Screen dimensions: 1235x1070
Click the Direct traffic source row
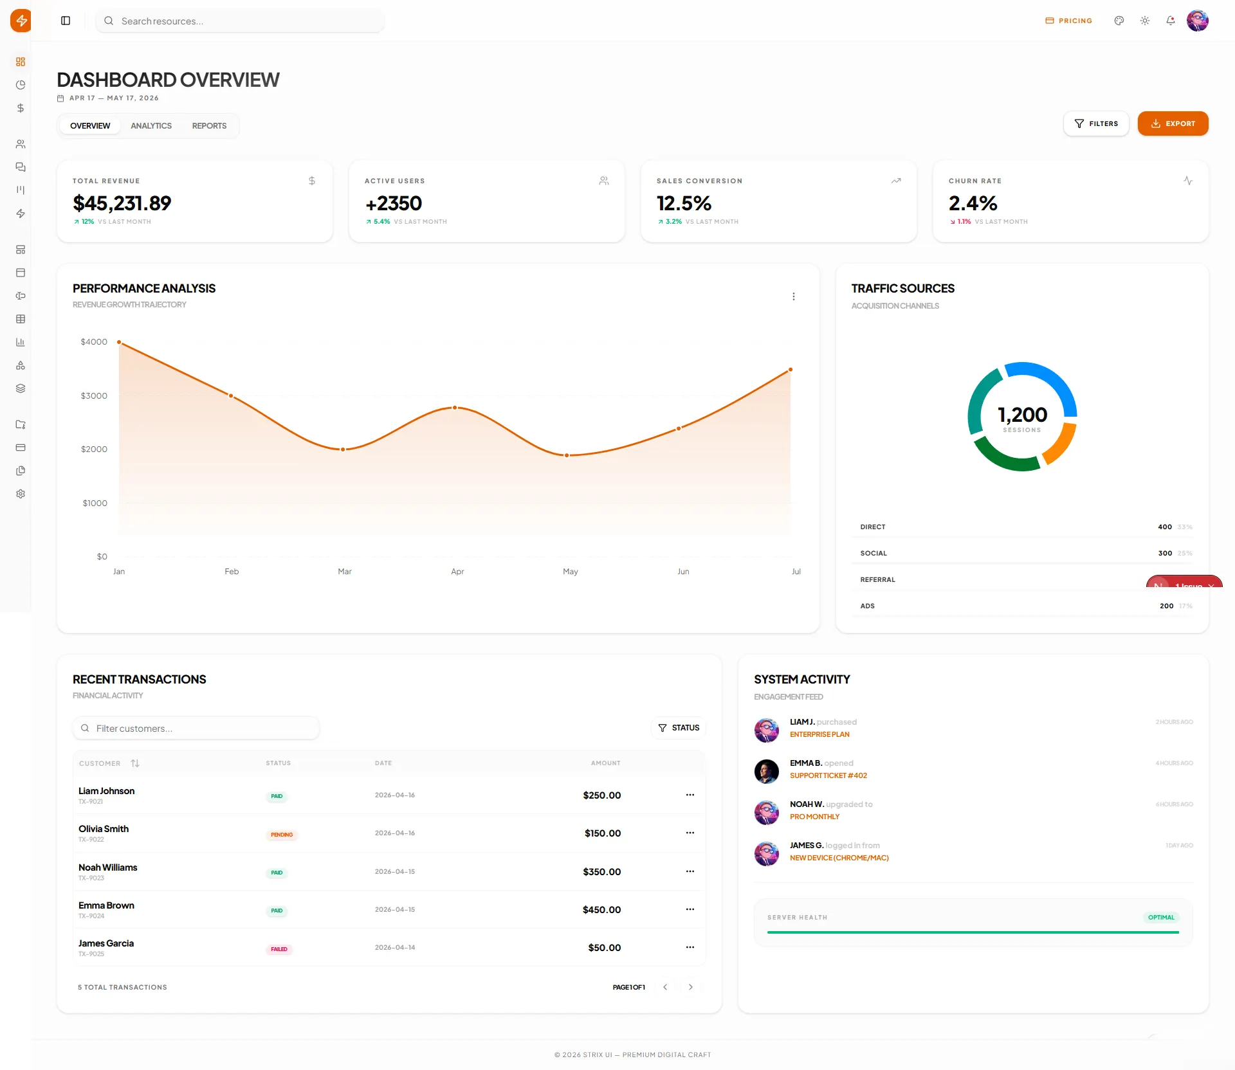tap(1022, 527)
